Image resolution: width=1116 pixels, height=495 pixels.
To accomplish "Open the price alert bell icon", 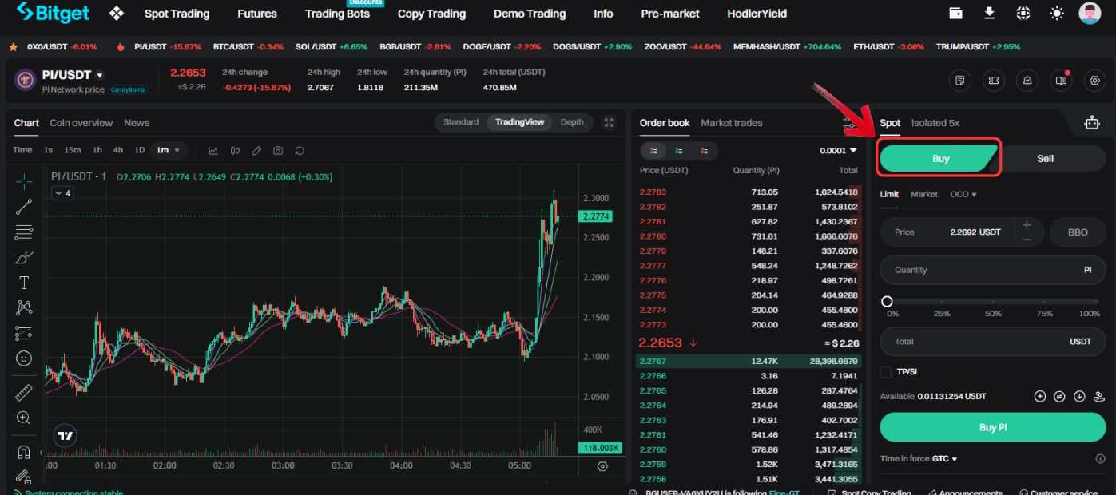I will tap(1027, 81).
